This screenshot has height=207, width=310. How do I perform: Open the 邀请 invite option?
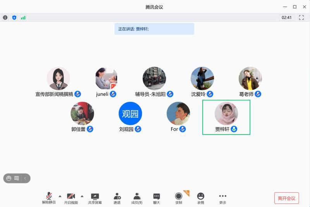117,198
